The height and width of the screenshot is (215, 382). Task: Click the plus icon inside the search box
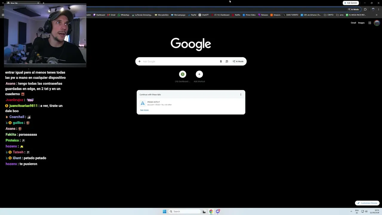point(139,62)
